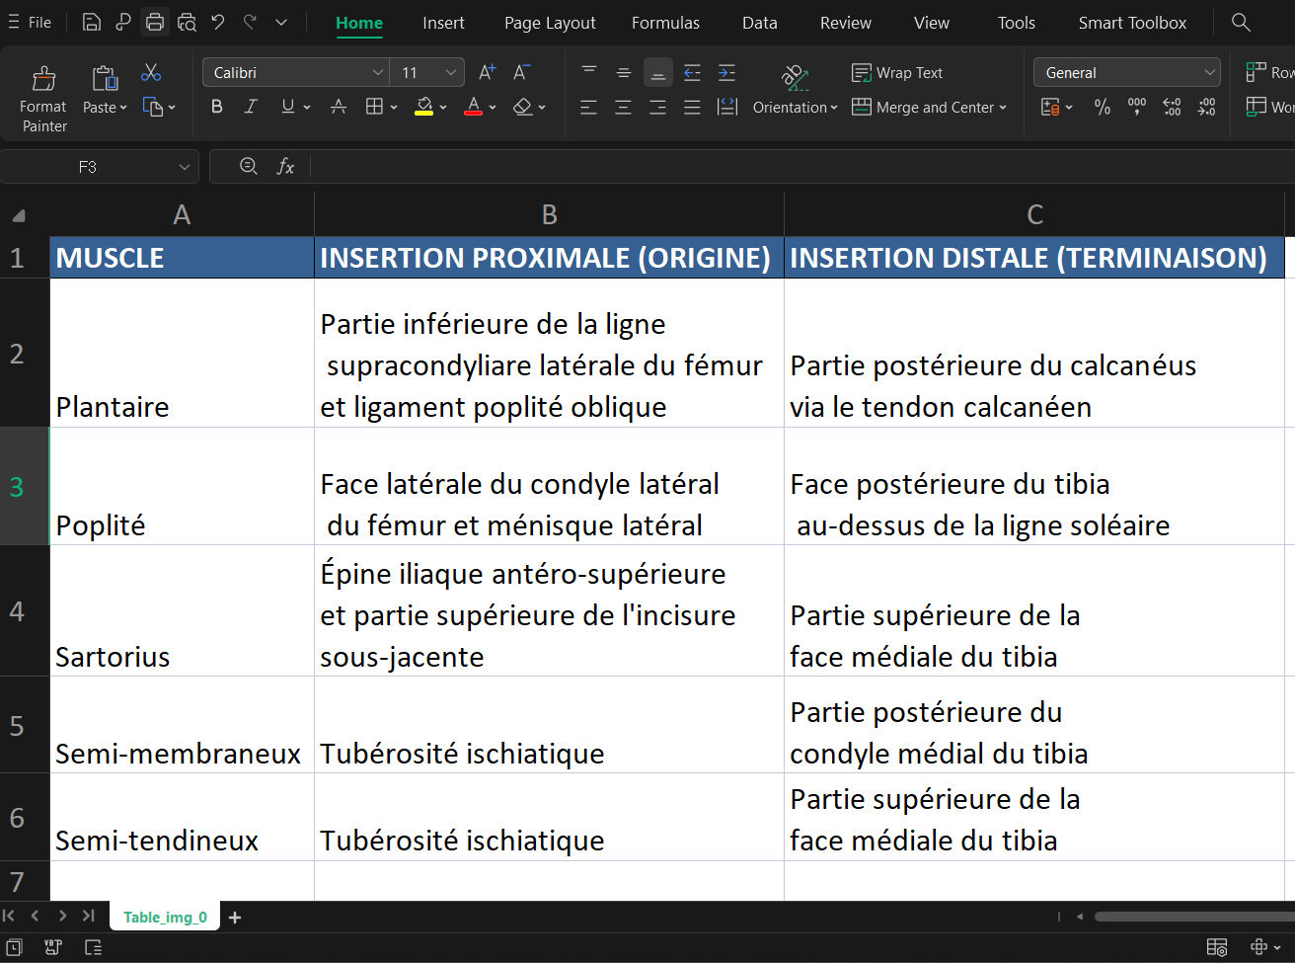Viewport: 1295px width, 963px height.
Task: Click the Undo icon
Action: [x=218, y=22]
